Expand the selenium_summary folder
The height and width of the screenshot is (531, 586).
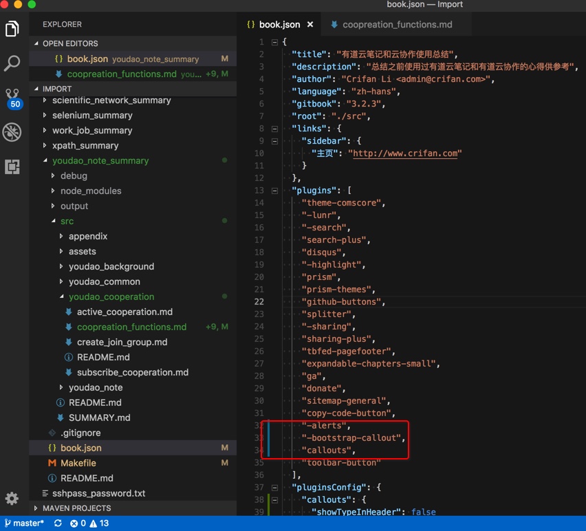tap(133, 115)
